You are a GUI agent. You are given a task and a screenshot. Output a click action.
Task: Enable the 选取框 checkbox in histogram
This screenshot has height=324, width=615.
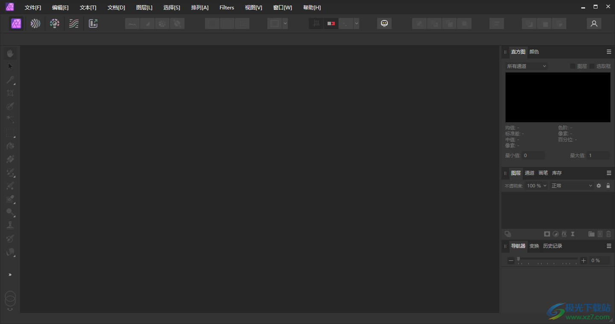coord(592,66)
